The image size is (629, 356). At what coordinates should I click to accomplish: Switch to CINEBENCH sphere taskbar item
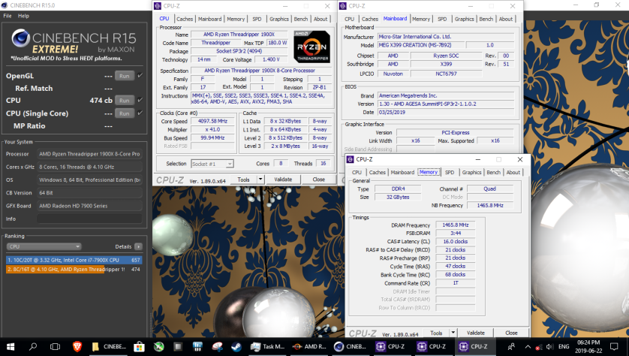coord(351,346)
